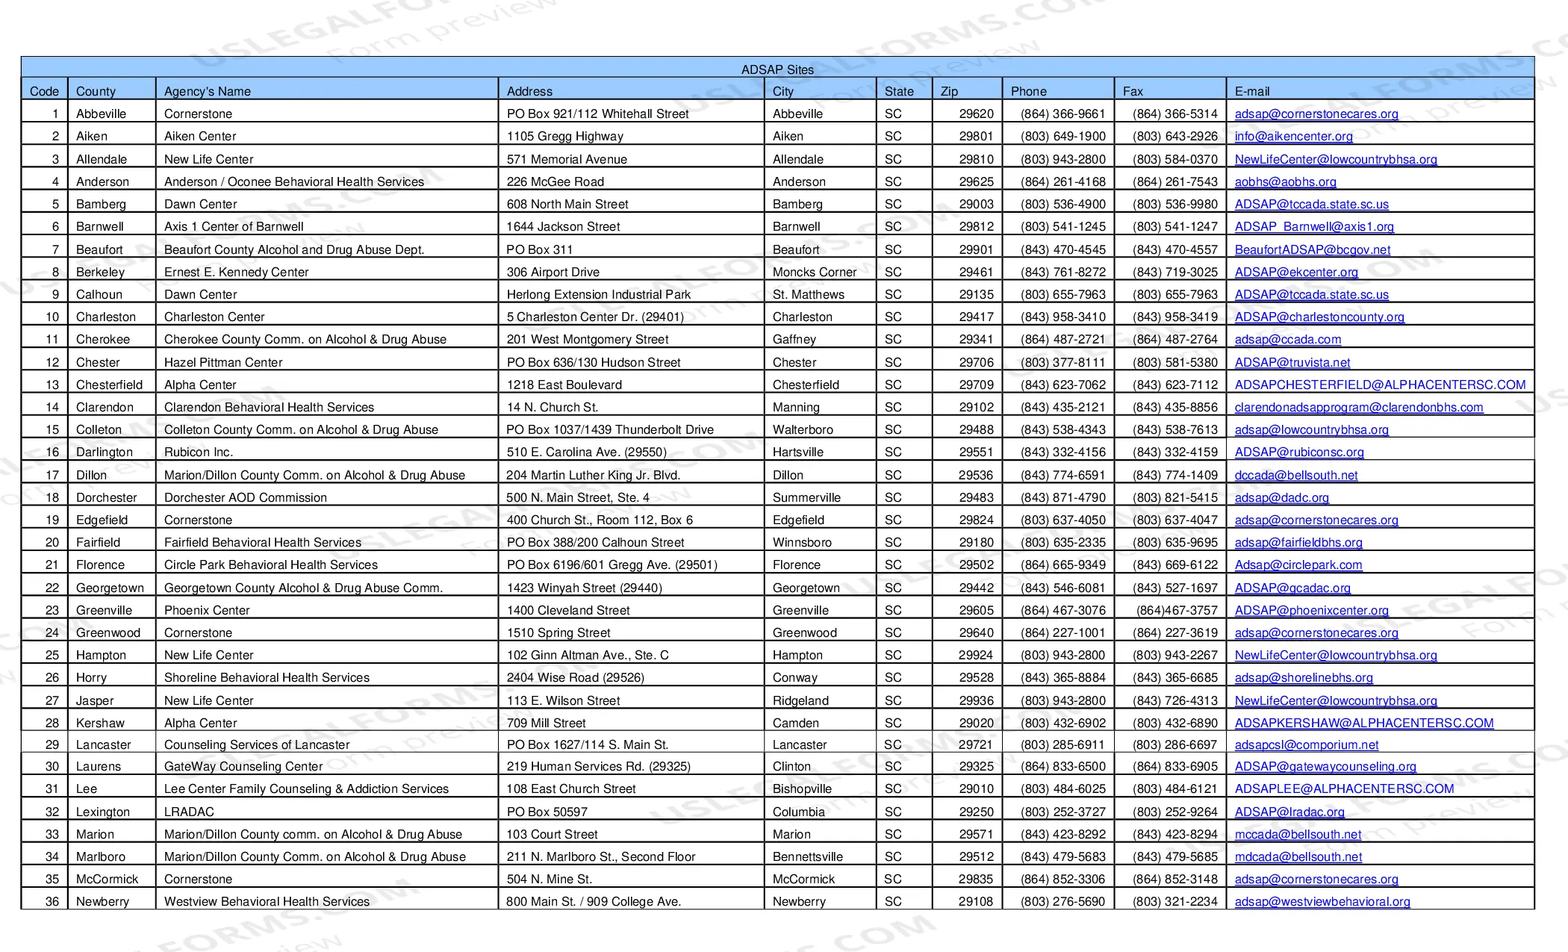The width and height of the screenshot is (1568, 952).
Task: Click the mdcada@bellsouth.net email link
Action: (x=1298, y=856)
